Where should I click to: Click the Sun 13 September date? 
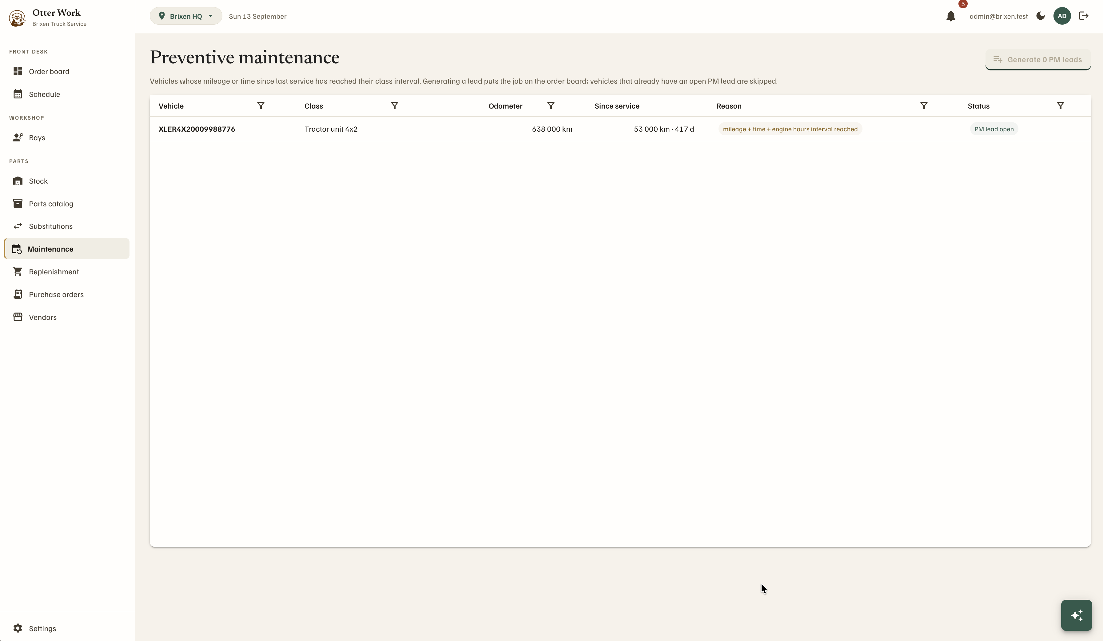pos(258,16)
